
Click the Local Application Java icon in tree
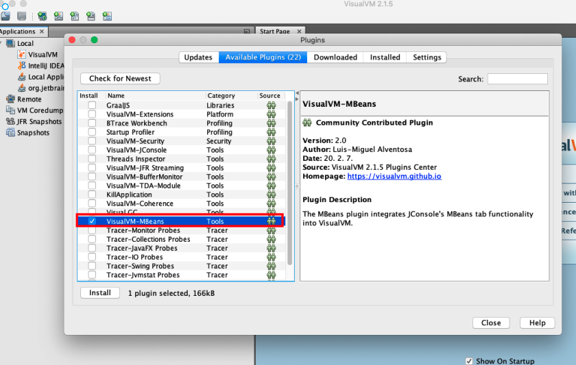coord(22,77)
